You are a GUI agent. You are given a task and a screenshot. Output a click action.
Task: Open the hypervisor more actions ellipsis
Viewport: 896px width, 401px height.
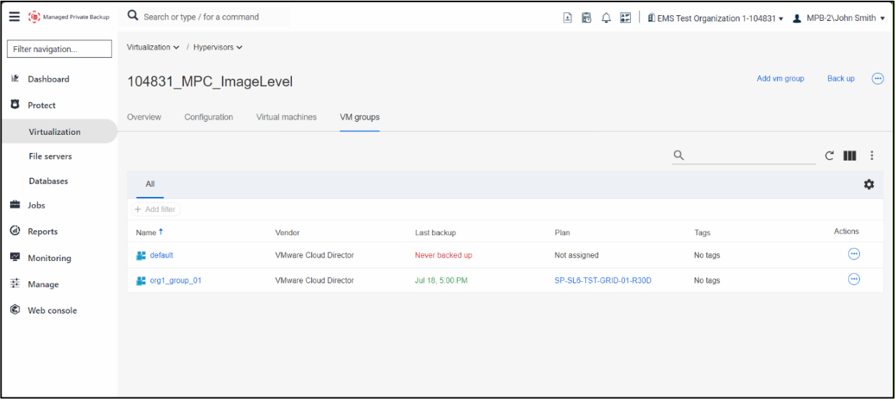[877, 79]
